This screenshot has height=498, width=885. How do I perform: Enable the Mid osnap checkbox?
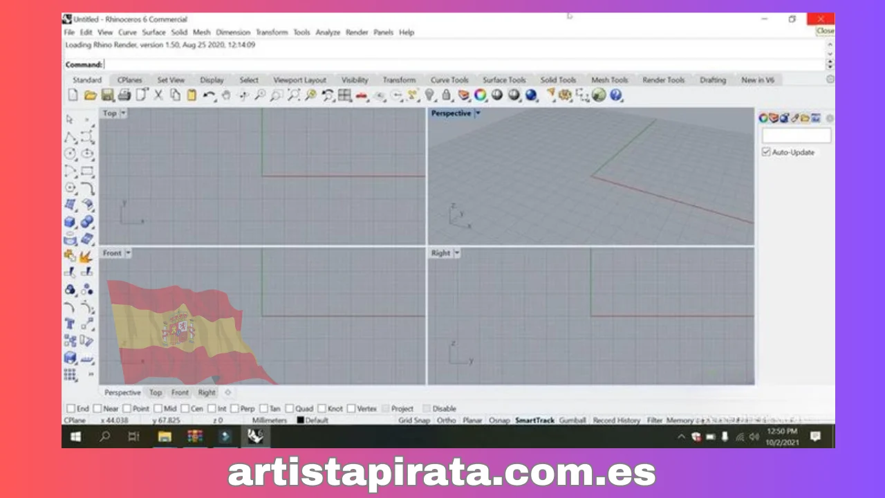click(158, 409)
